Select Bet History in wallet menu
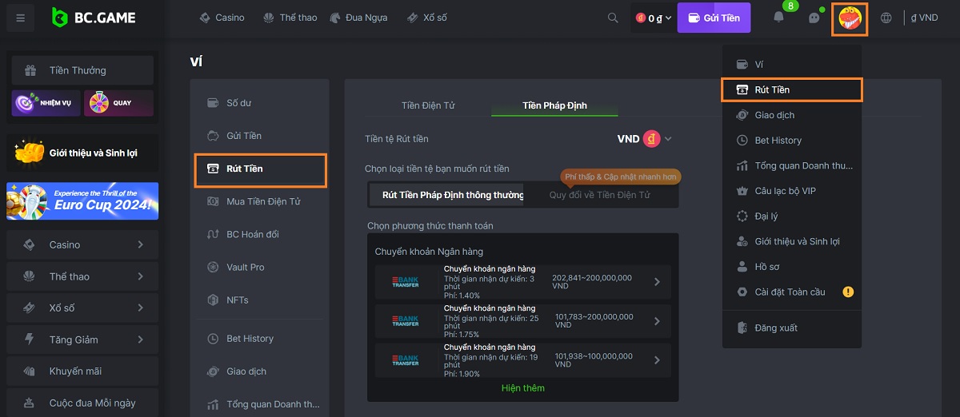Screen dimensions: 960x417 [260, 339]
